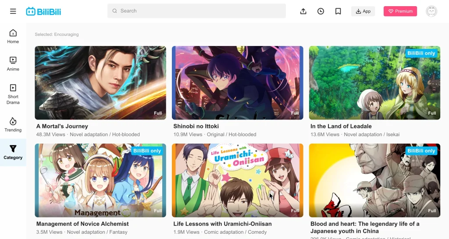Click the BiliBili logo

43,11
